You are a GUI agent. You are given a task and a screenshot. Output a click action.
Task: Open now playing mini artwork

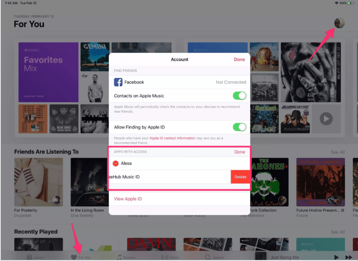tap(261, 256)
